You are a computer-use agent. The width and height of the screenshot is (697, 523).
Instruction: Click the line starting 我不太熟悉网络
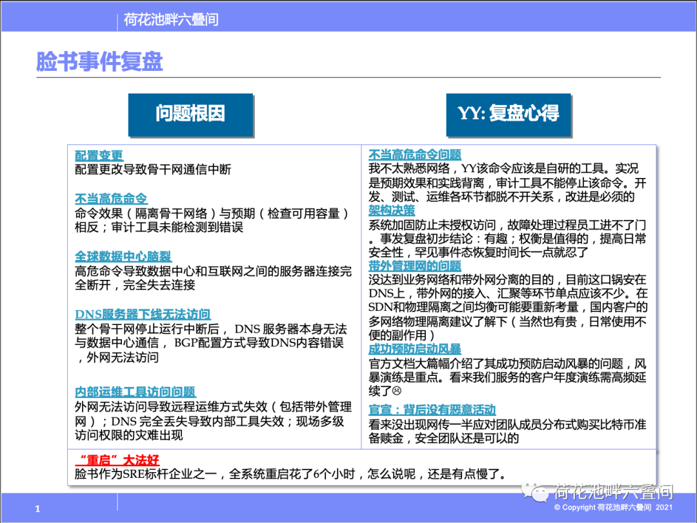[x=503, y=169]
